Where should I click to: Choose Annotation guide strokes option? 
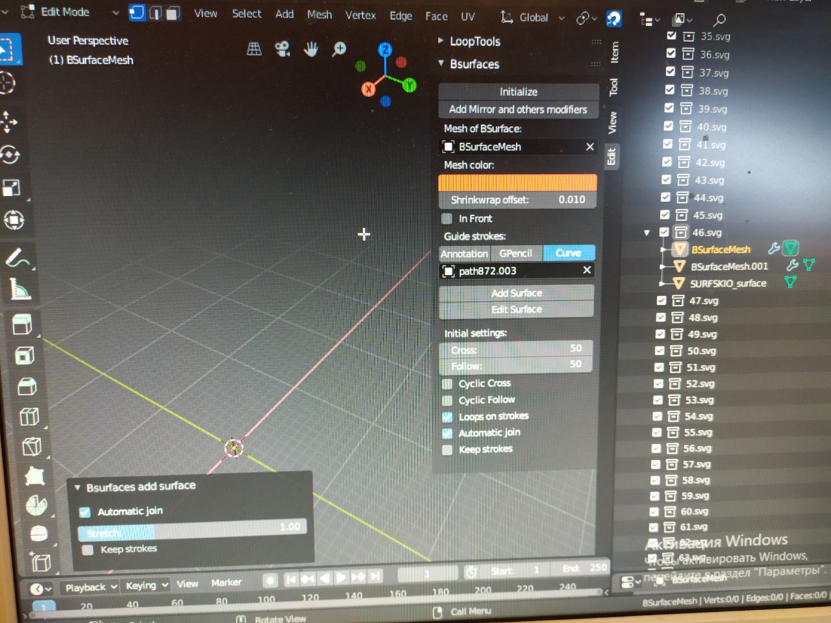464,254
